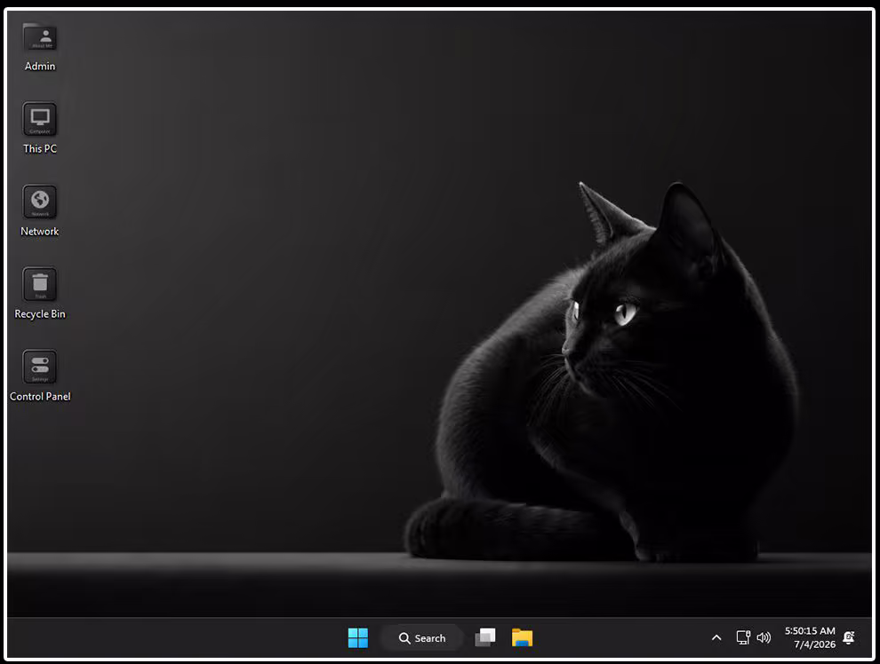Click the Control Panel label text

[40, 396]
